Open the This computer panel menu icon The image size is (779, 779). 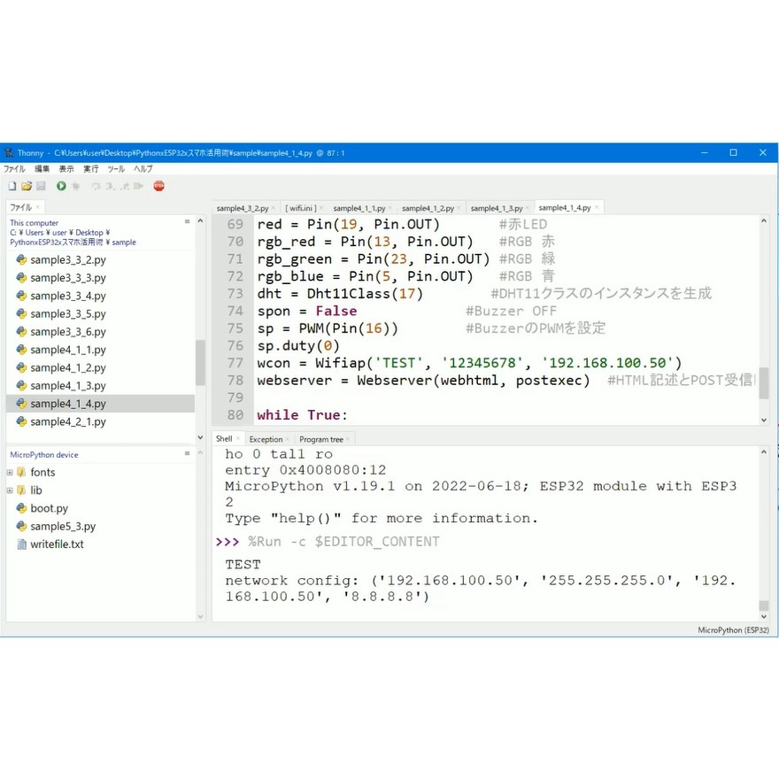[x=188, y=221]
